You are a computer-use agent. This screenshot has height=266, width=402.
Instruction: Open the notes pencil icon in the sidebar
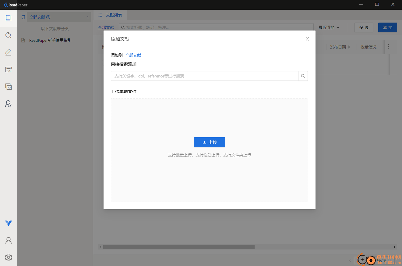9,52
